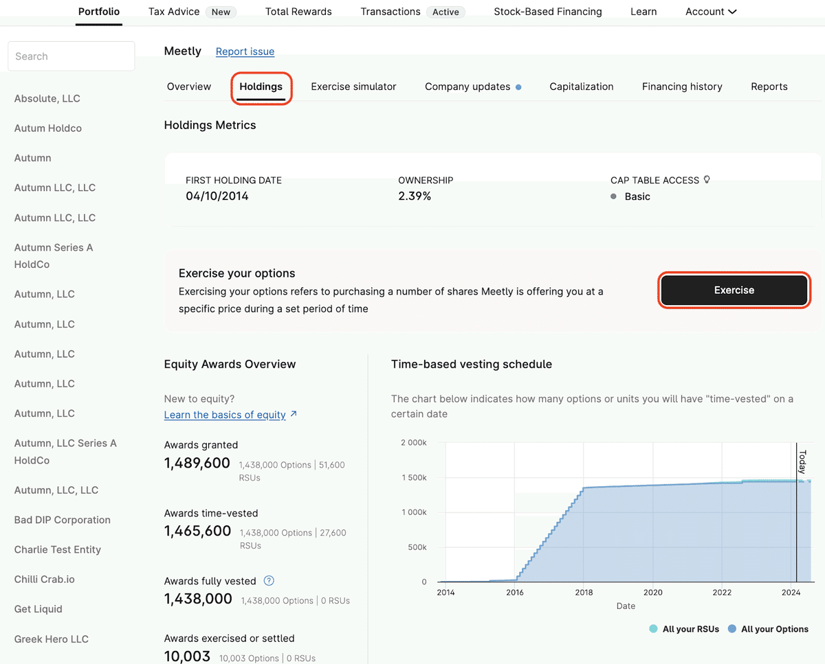825x664 pixels.
Task: Click the external arrow icon after equity basics link
Action: tap(294, 414)
